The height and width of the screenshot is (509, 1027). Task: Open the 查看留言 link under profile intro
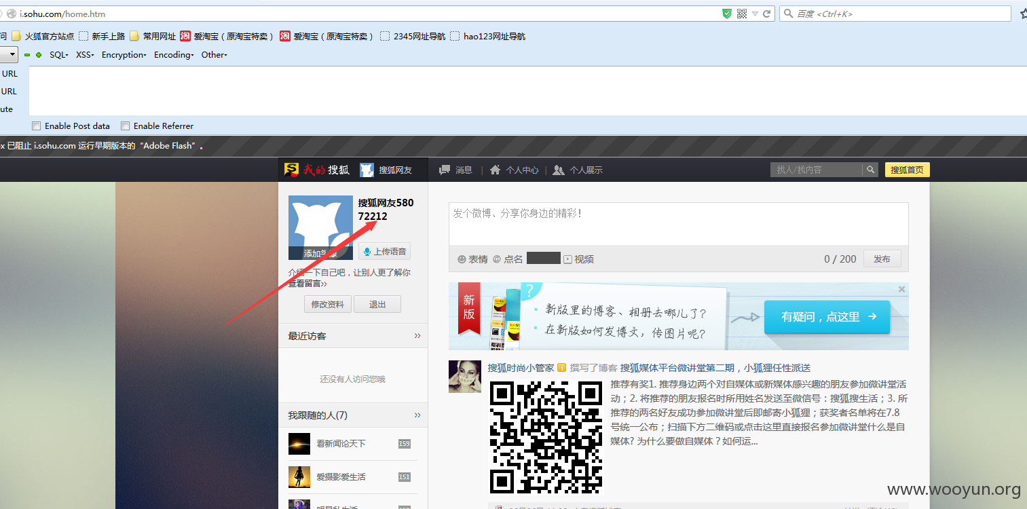[307, 284]
